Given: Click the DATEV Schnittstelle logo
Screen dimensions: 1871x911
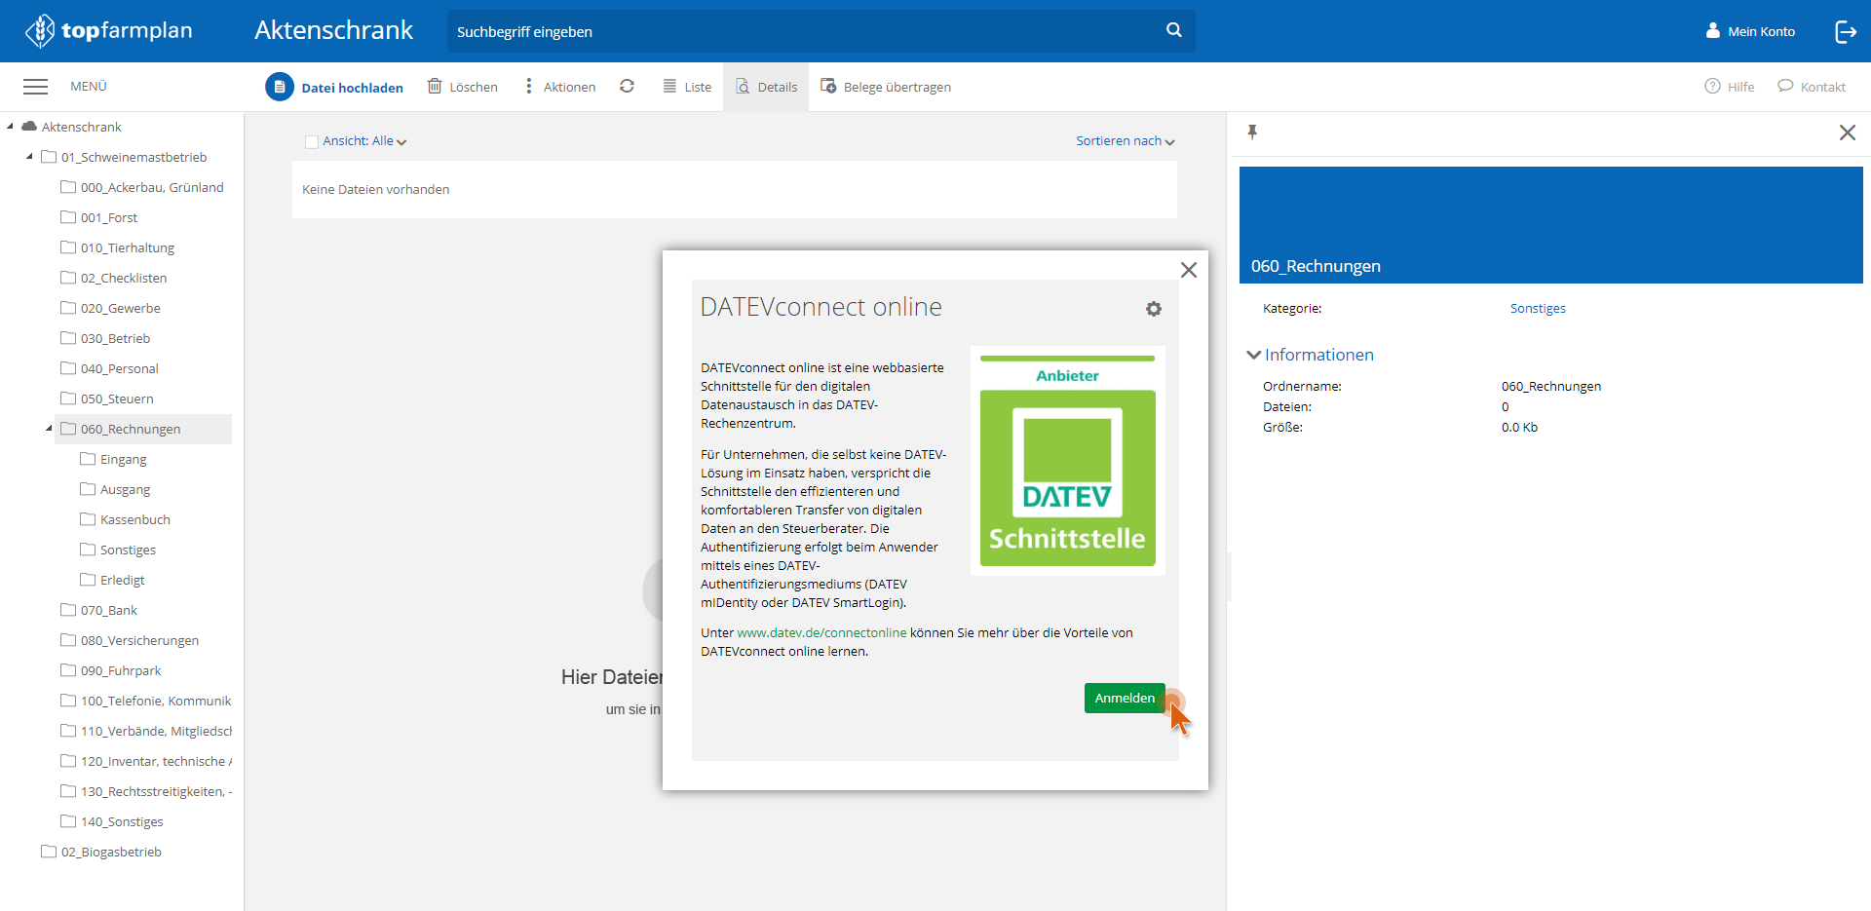Looking at the screenshot, I should [1068, 461].
